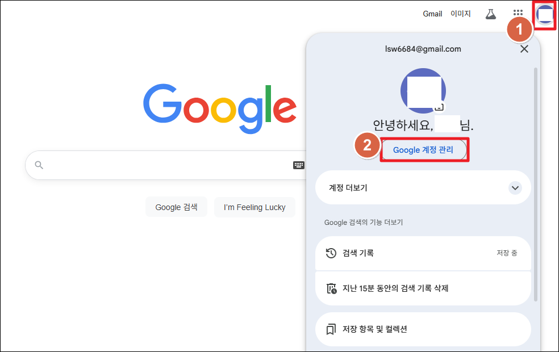Click the camera icon on profile picture

coord(439,107)
